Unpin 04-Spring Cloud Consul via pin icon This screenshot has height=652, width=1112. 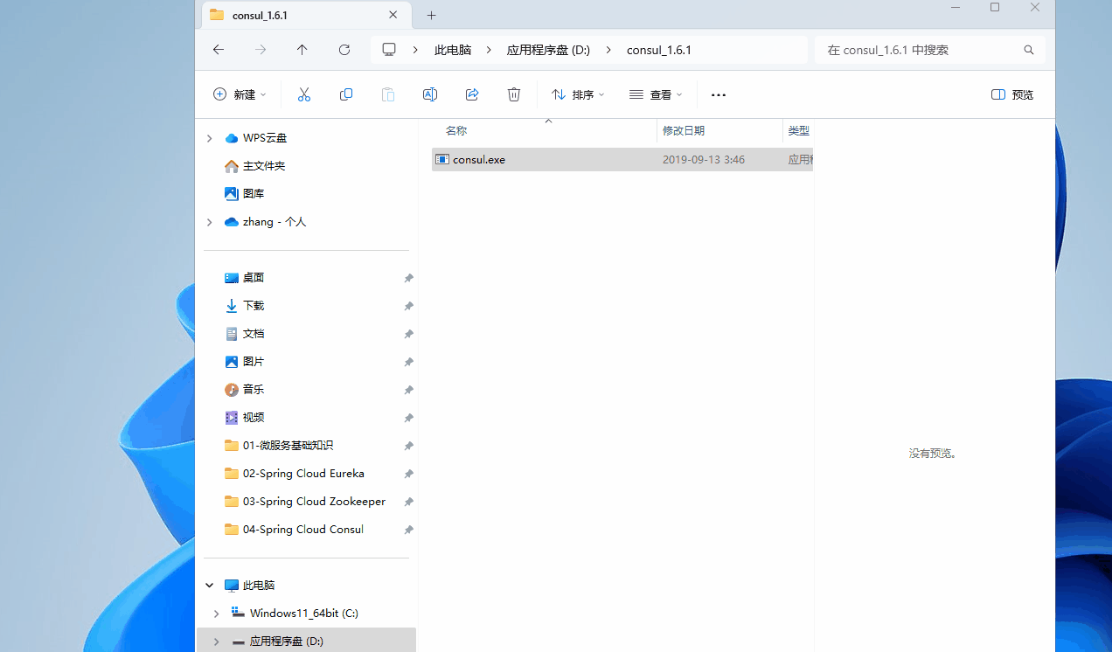coord(408,530)
